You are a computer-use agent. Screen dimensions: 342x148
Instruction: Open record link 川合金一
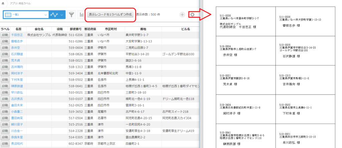(17, 131)
